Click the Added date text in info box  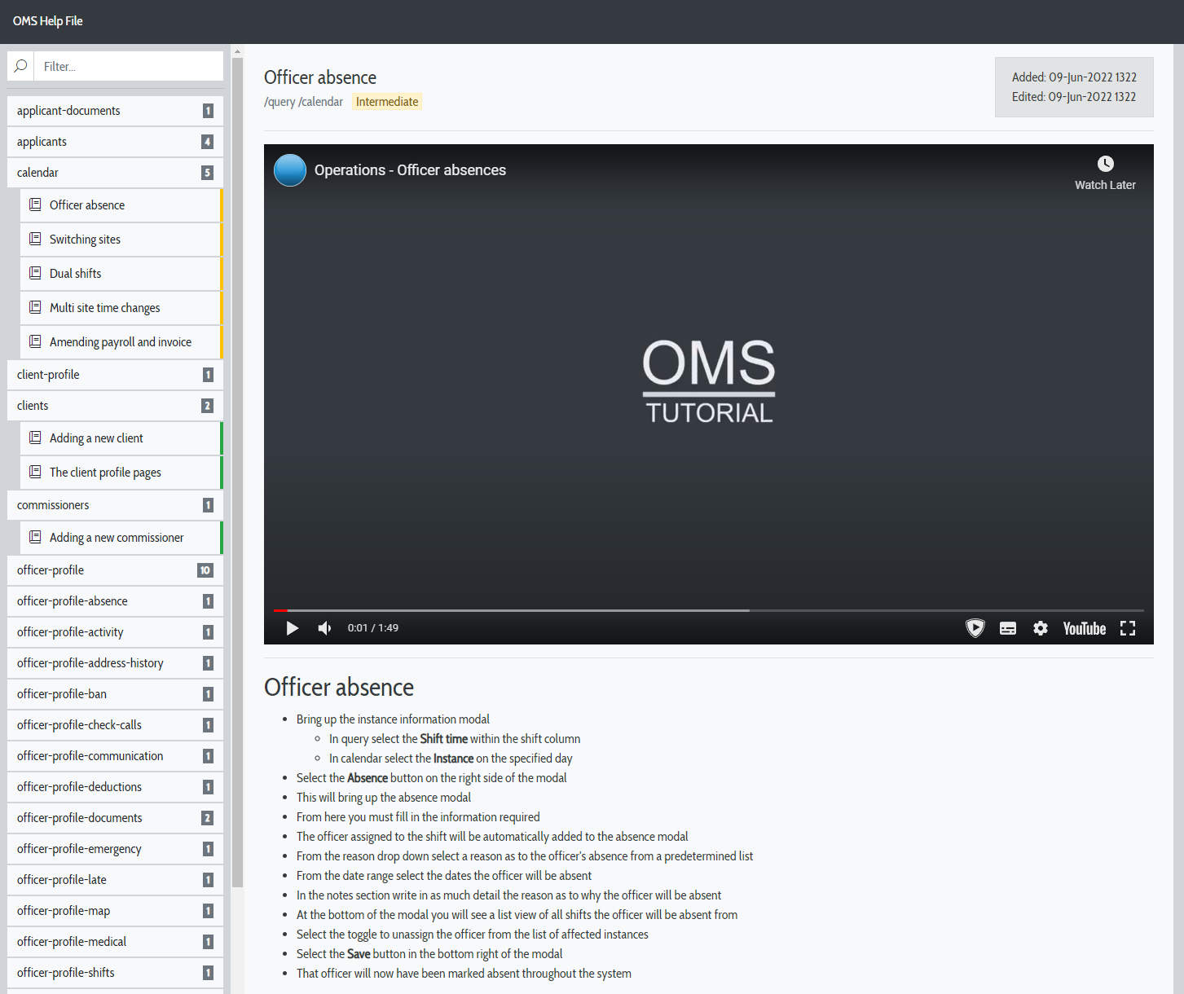(x=1074, y=77)
